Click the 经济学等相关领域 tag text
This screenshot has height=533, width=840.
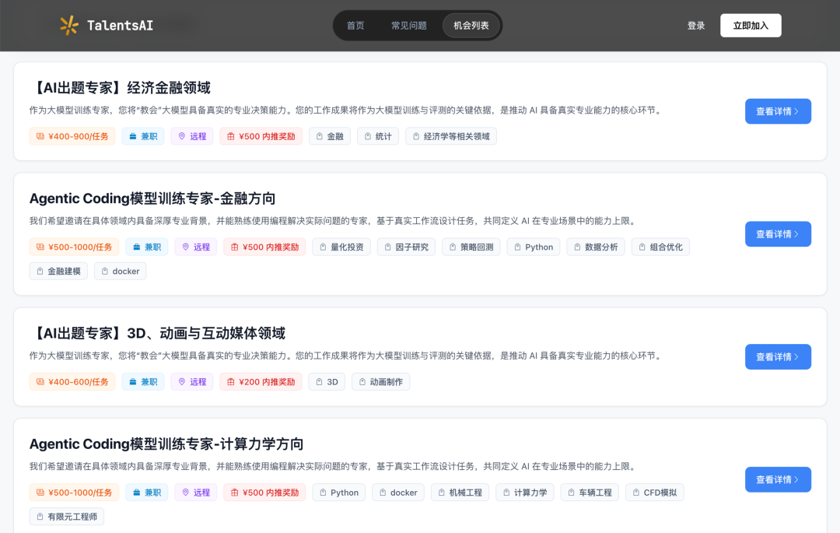tap(457, 136)
